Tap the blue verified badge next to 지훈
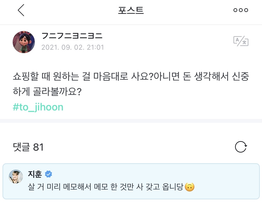The width and height of the screenshot is (262, 206). point(48,173)
